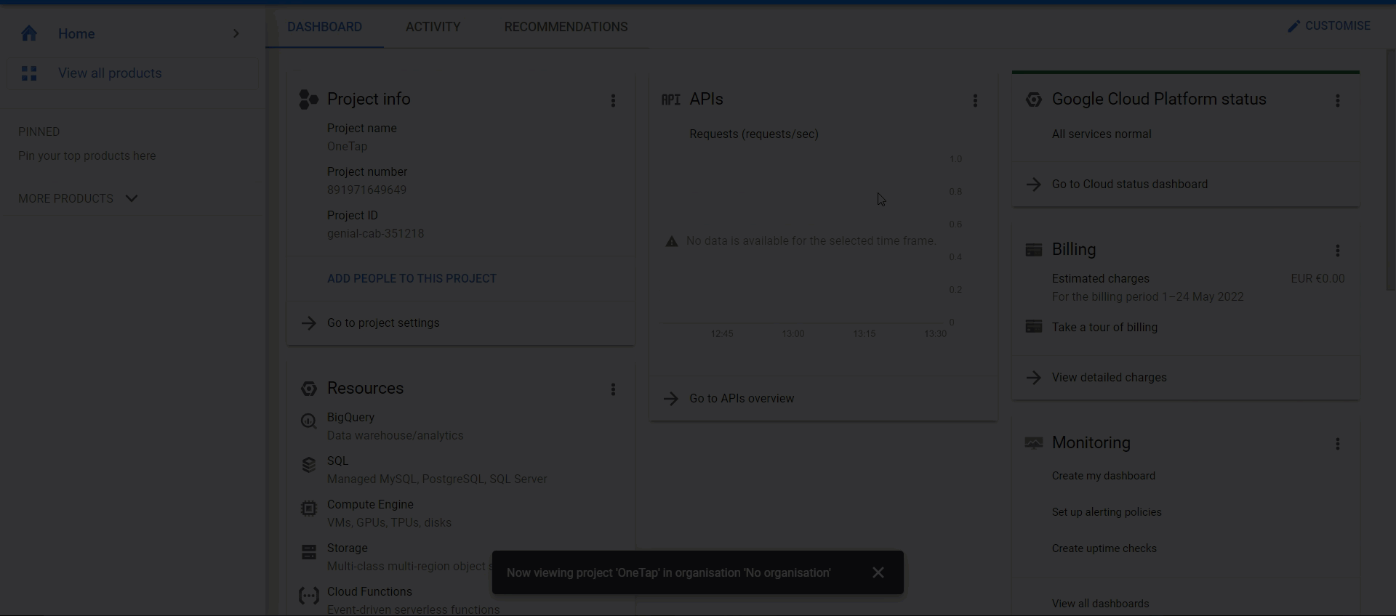Open APIs card three-dot menu

click(975, 101)
